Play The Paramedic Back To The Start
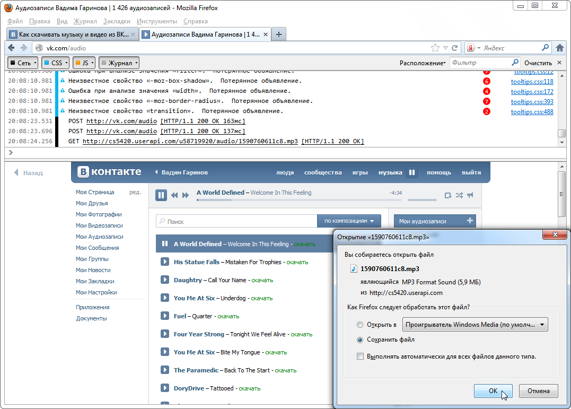This screenshot has width=571, height=409. click(x=164, y=370)
